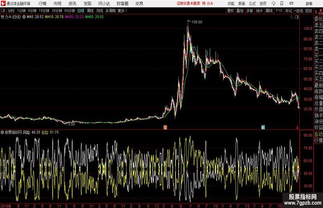323x208 pixels.
Task: Click the red marker at chart bottom right
Action: pos(297,127)
